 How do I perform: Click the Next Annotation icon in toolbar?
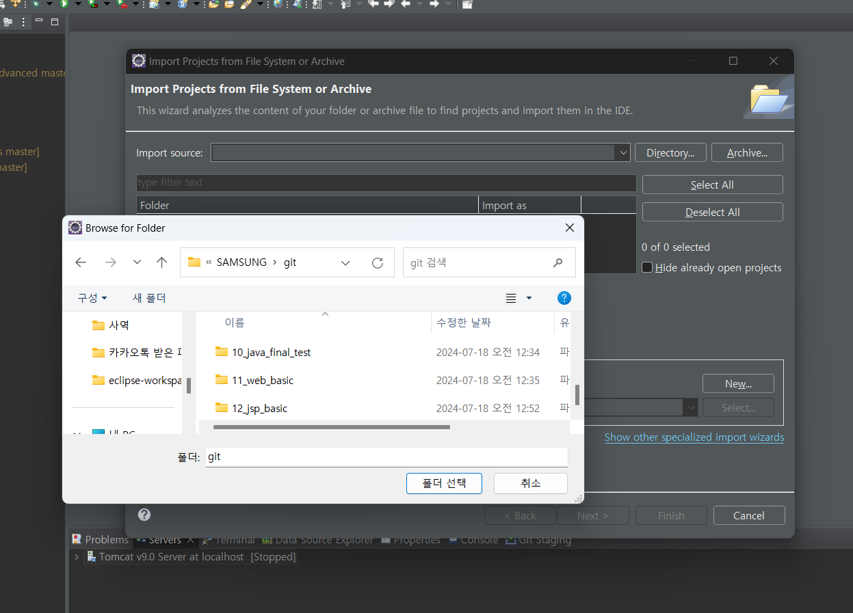click(x=316, y=4)
